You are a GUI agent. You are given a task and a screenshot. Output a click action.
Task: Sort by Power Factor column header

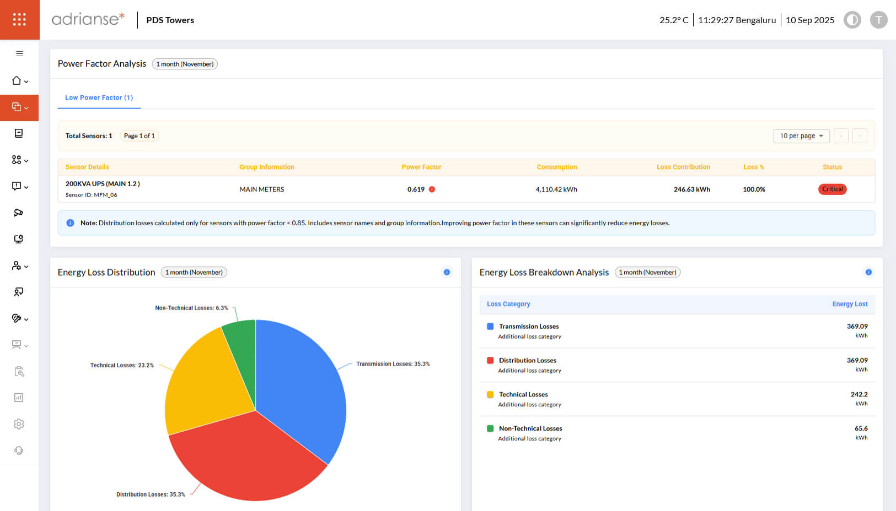[x=421, y=167]
